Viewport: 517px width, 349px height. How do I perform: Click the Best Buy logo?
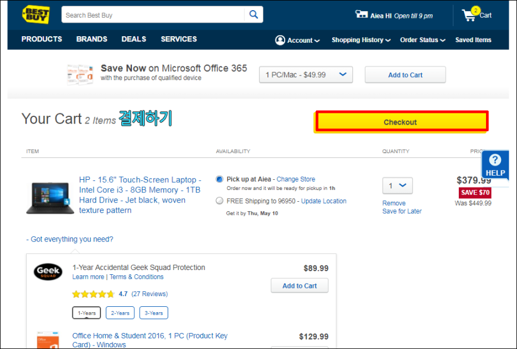click(36, 15)
